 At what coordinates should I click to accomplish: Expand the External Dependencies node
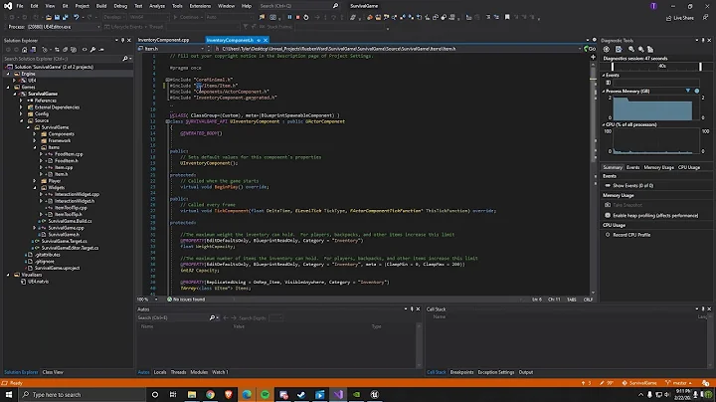(x=21, y=107)
